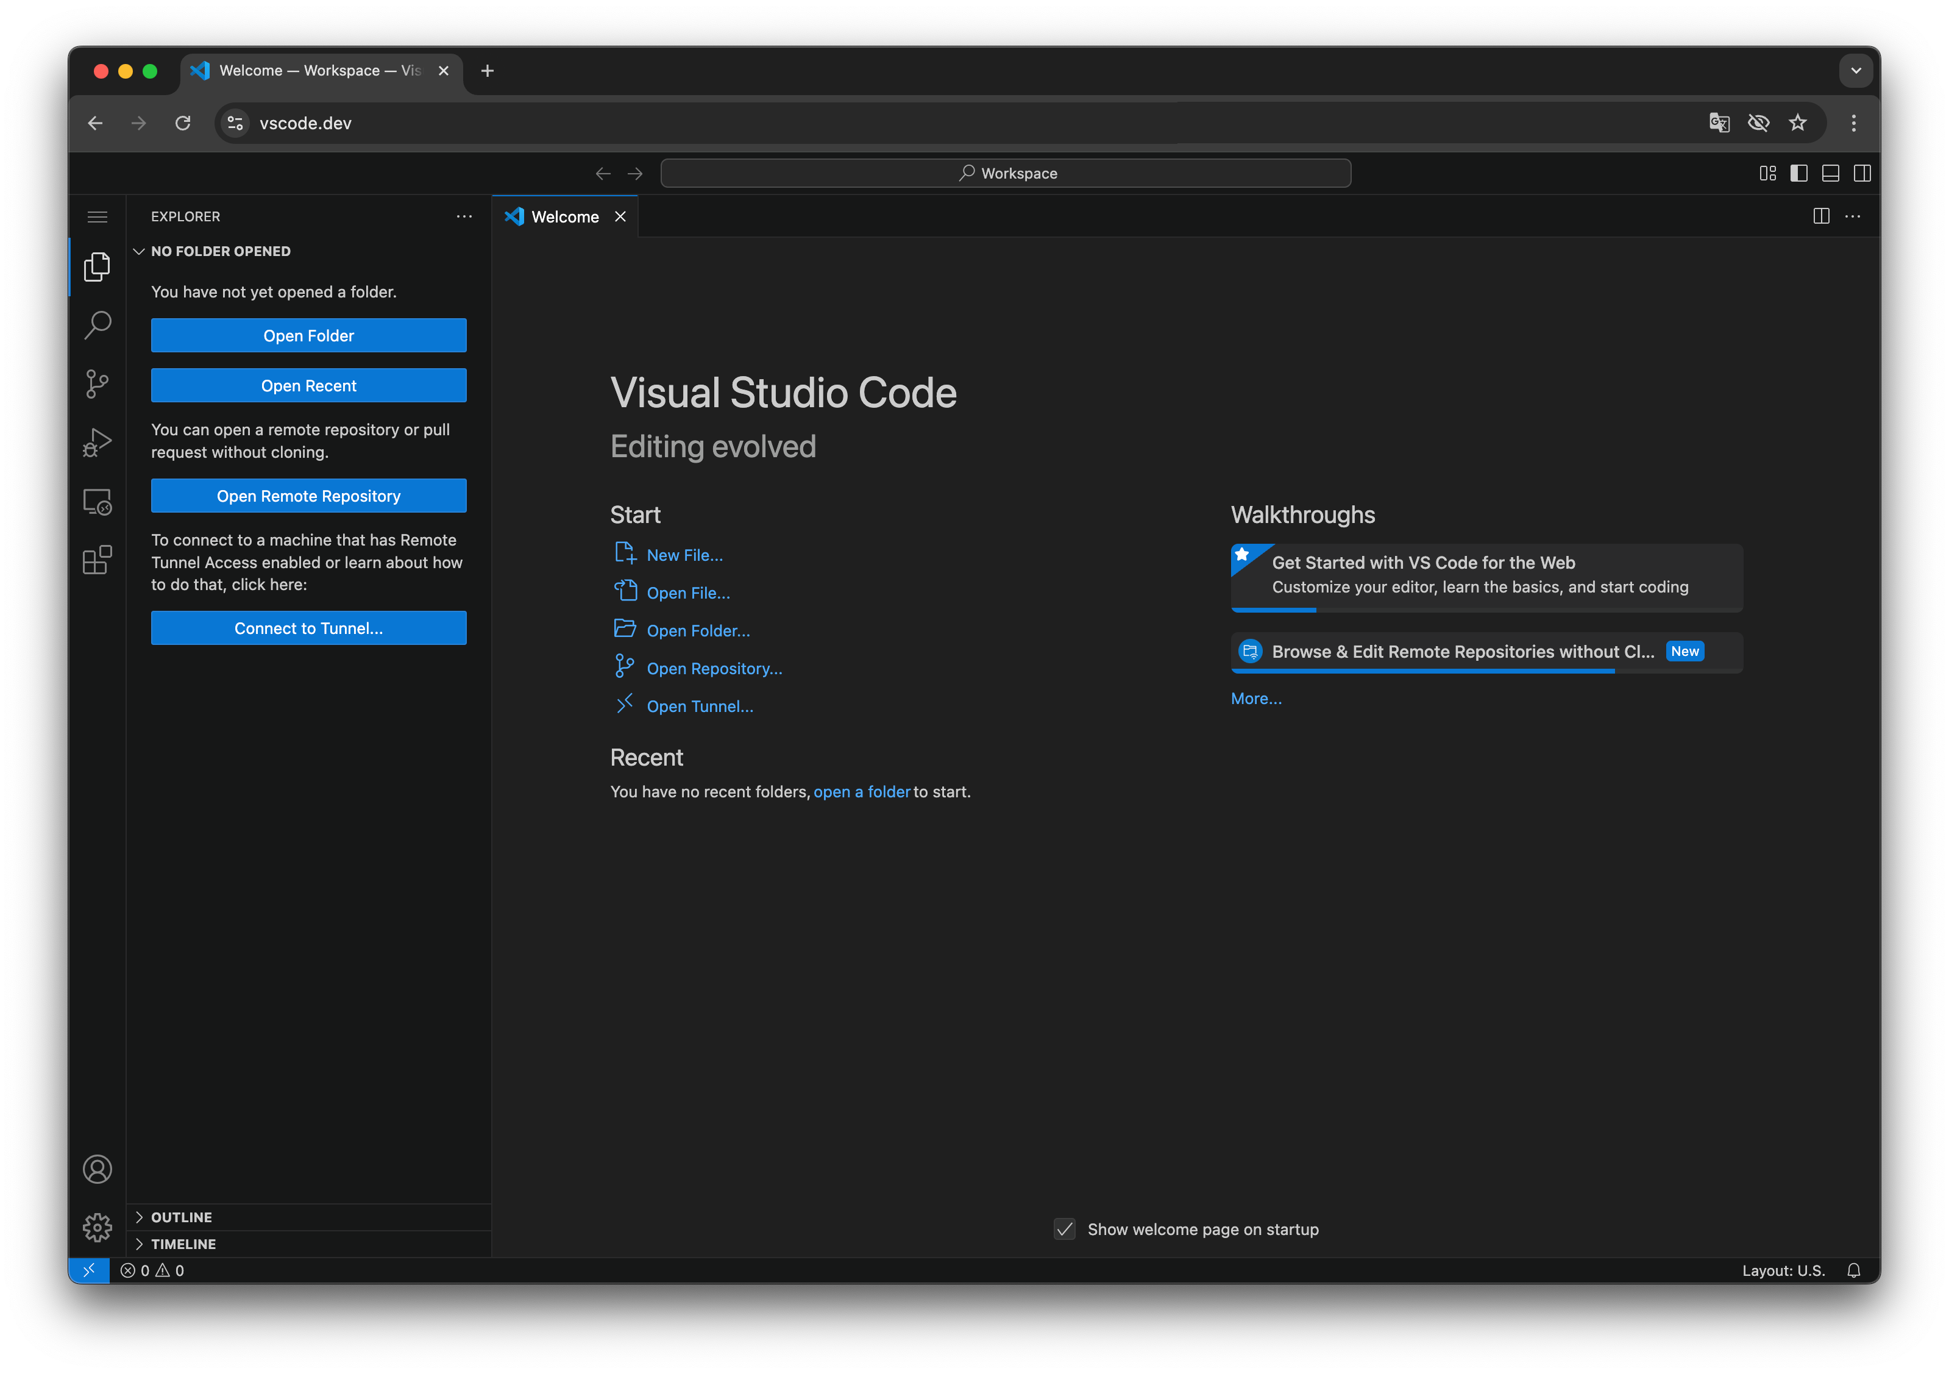Go forward in editor navigation history

[x=635, y=173]
